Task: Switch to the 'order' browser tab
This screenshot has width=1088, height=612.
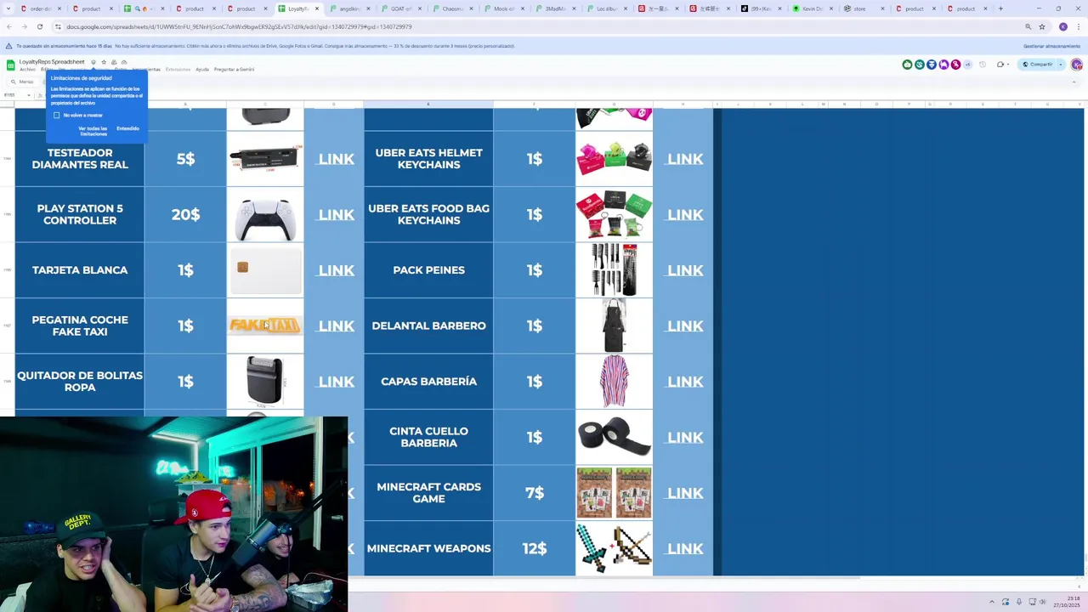Action: click(40, 8)
